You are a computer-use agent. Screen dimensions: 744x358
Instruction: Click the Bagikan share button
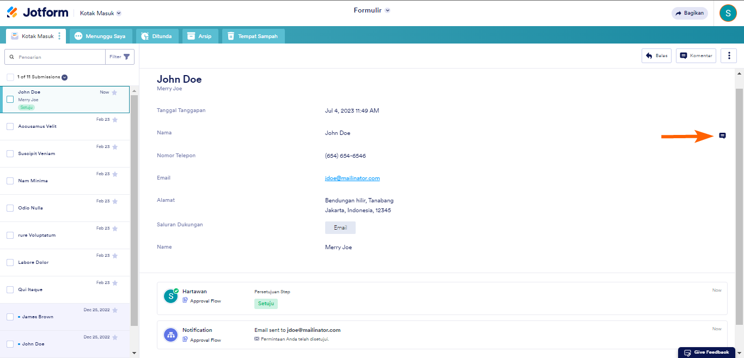[690, 13]
